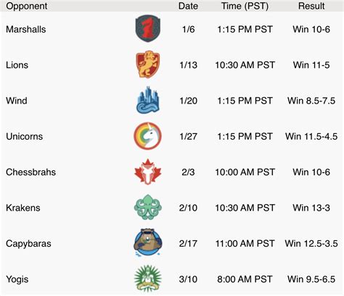Click the 3/10 date for Yogis match

pos(188,279)
